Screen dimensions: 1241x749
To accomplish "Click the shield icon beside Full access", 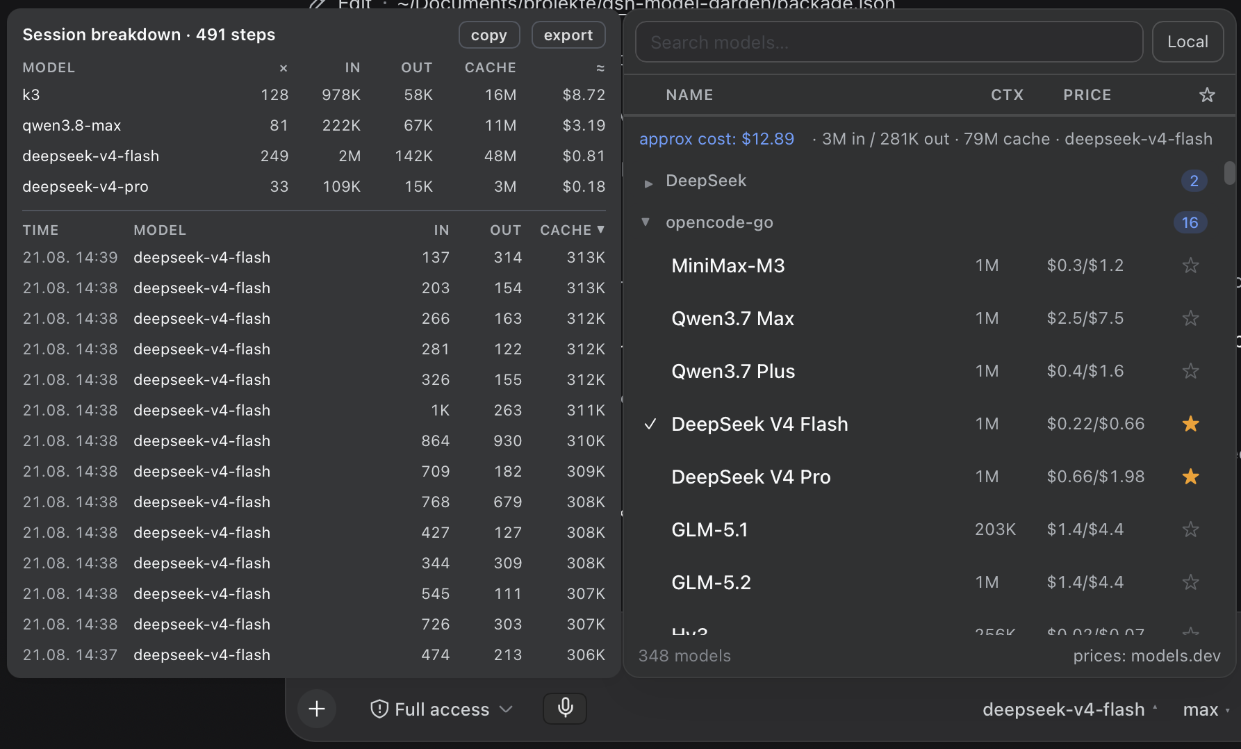I will 379,709.
